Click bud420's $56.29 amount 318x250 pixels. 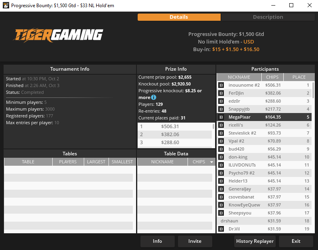[274, 149]
